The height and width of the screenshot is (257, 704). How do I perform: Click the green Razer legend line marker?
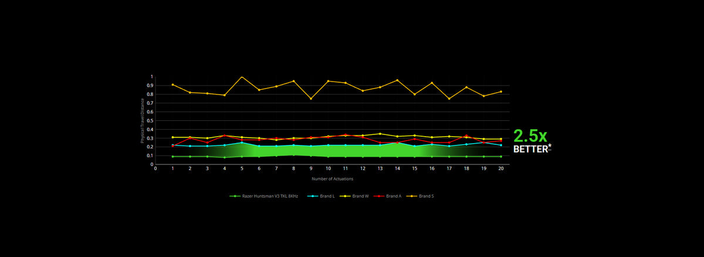coord(235,195)
